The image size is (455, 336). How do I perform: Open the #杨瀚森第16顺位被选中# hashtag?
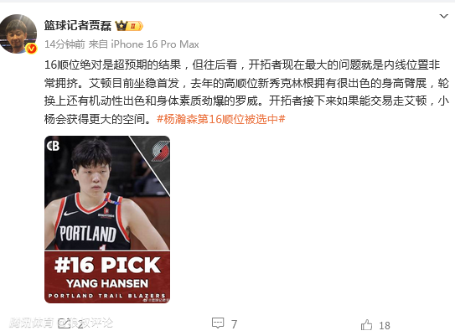pyautogui.click(x=221, y=119)
